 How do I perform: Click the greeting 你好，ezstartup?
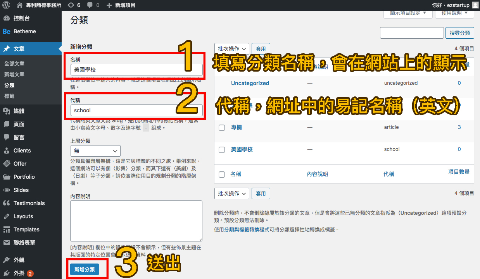pyautogui.click(x=451, y=5)
